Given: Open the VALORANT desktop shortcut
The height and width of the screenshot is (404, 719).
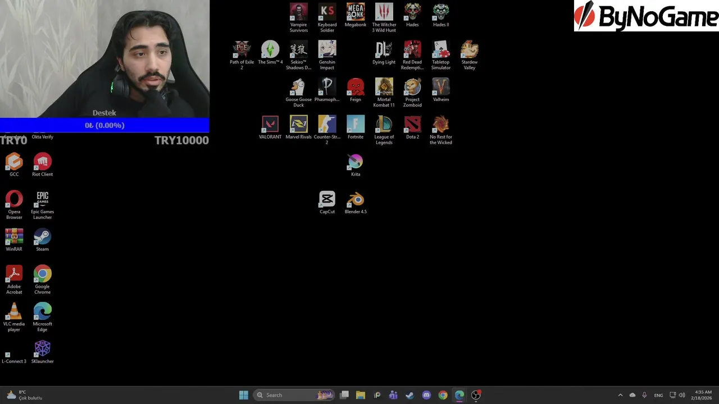Looking at the screenshot, I should click(270, 127).
